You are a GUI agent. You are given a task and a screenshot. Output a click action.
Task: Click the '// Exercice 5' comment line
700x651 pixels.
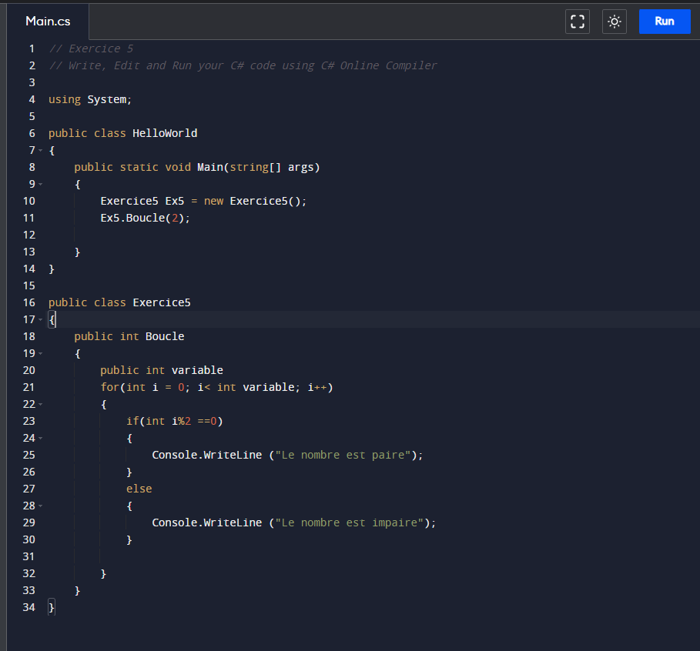tap(91, 48)
